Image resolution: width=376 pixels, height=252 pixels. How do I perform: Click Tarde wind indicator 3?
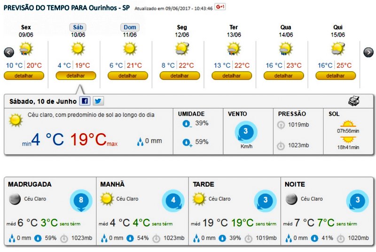pyautogui.click(x=265, y=200)
